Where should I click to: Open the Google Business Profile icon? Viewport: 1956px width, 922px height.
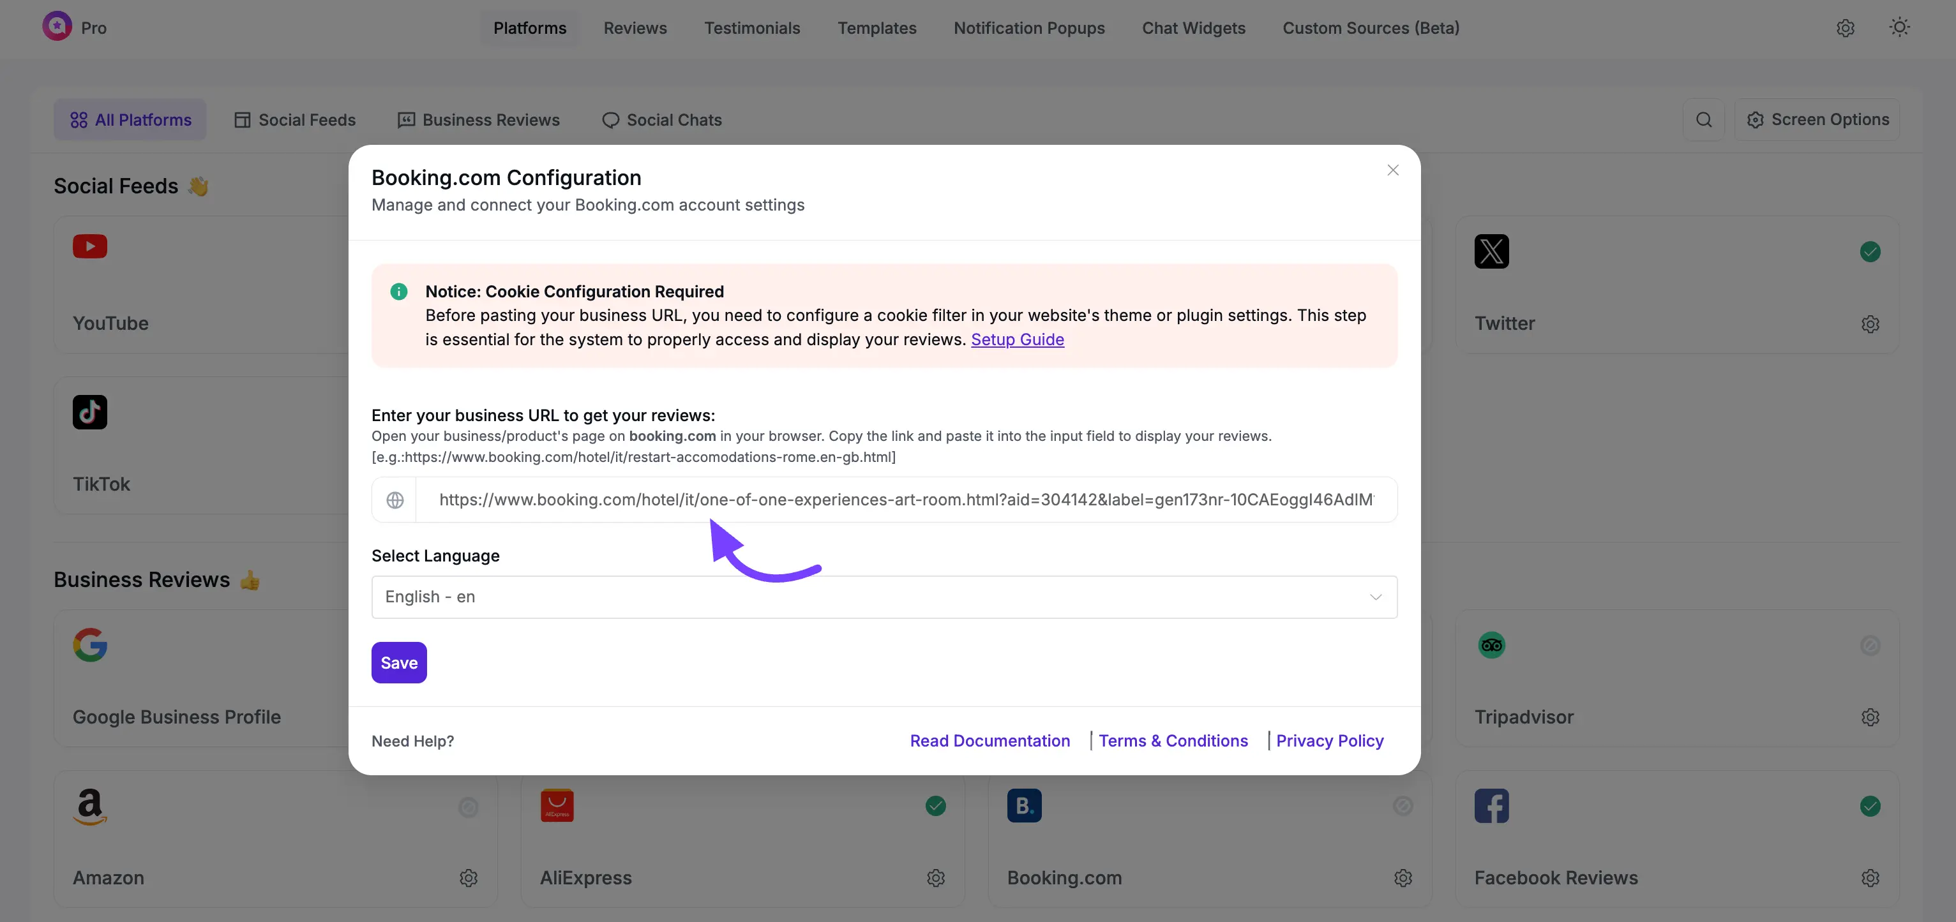click(89, 645)
